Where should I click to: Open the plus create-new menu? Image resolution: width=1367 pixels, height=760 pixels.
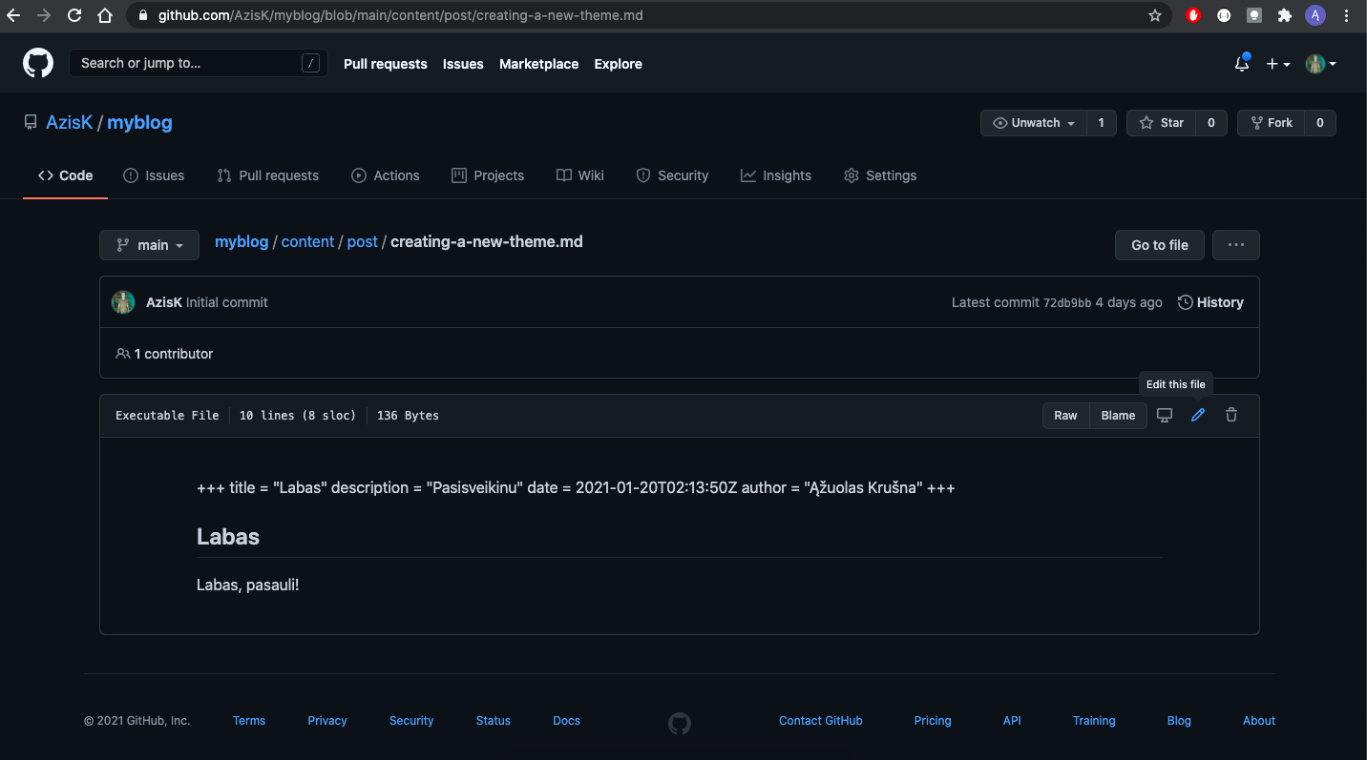[x=1278, y=64]
